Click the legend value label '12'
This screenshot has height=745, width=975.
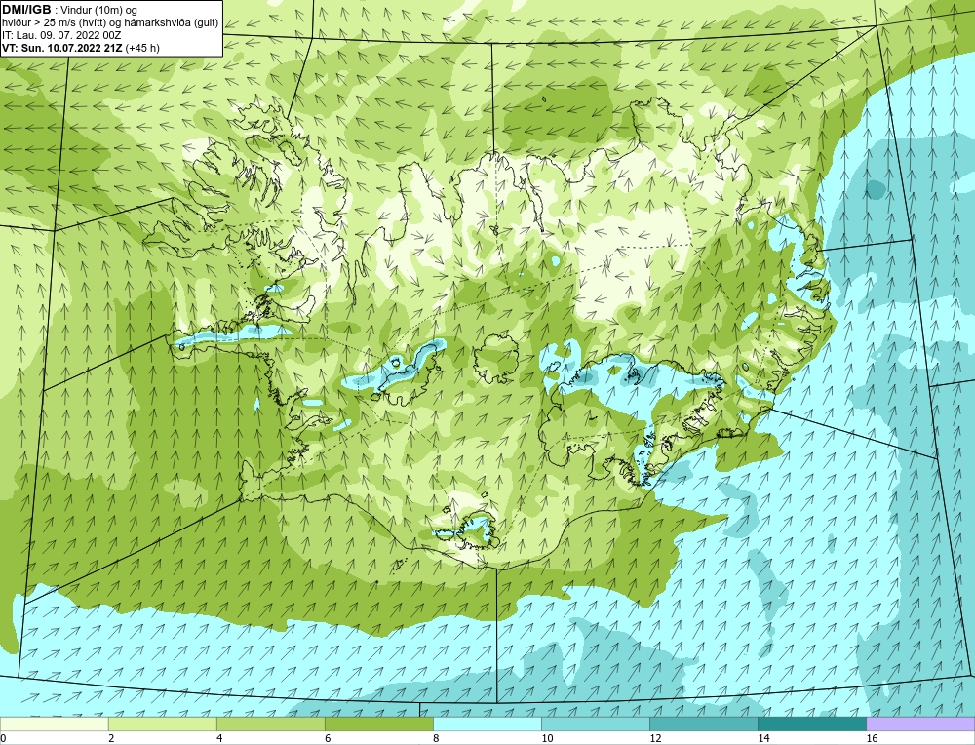[655, 738]
